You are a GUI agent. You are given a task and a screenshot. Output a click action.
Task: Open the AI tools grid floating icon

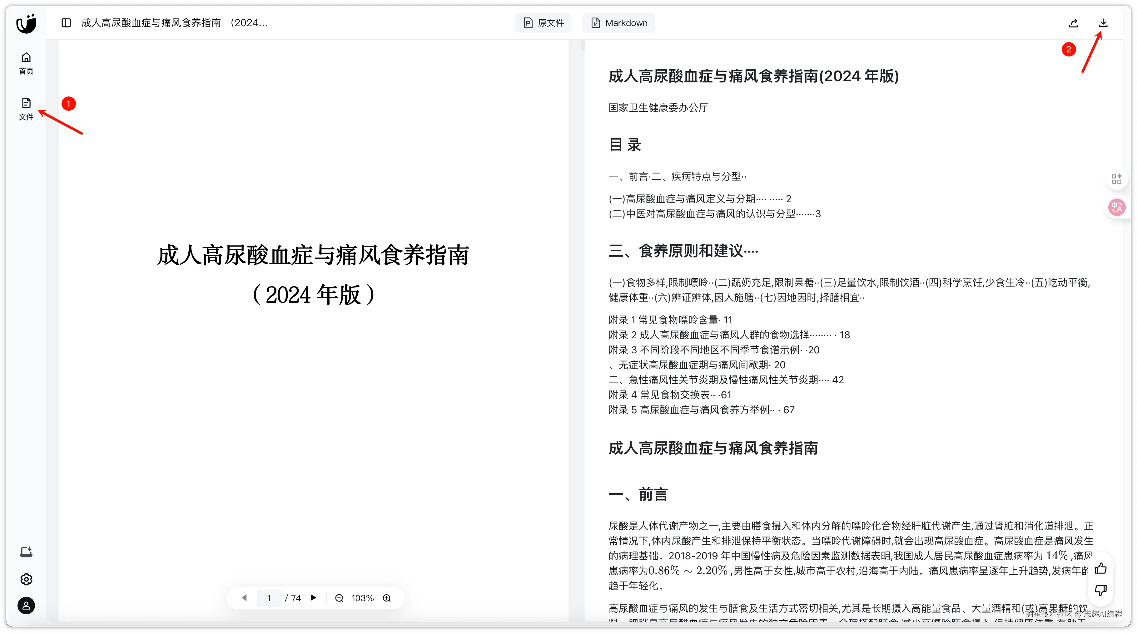click(x=1117, y=179)
